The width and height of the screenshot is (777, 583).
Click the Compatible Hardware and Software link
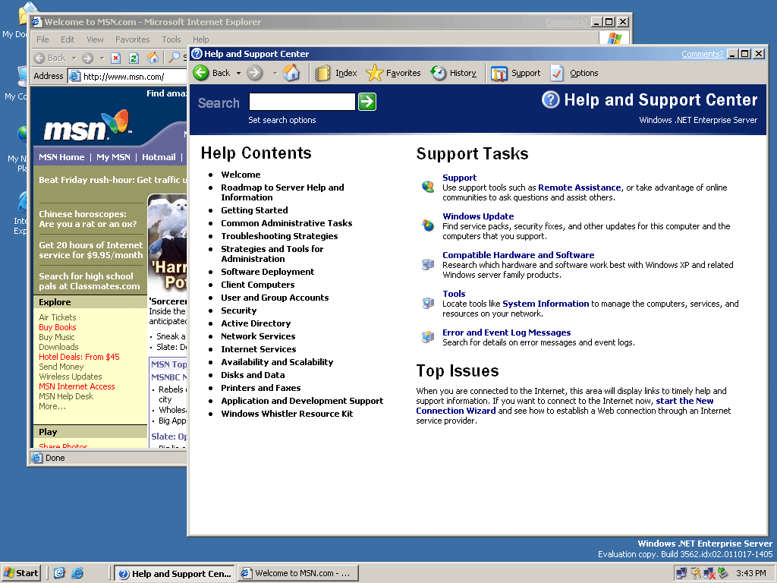coord(518,255)
